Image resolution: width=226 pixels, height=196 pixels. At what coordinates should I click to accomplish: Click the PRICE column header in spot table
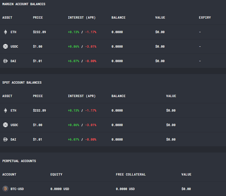pyautogui.click(x=38, y=96)
